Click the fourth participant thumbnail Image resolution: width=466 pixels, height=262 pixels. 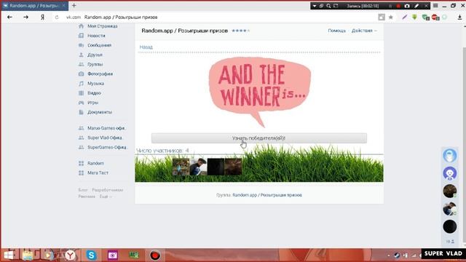pos(233,167)
